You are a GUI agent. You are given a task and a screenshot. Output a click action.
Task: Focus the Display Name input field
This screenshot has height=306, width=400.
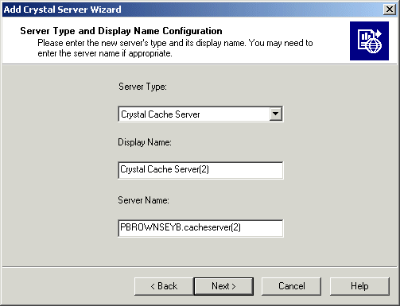point(200,170)
